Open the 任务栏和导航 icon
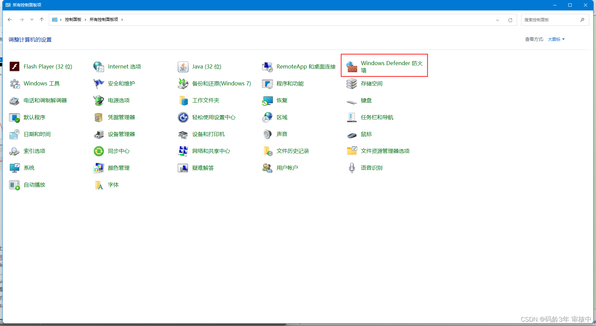Screen dimensions: 596x326 pyautogui.click(x=352, y=117)
